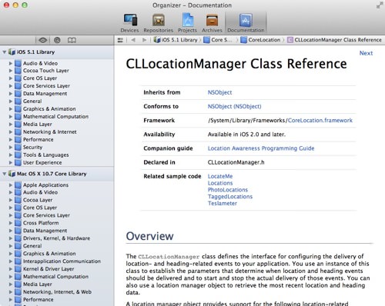Screen dimensions: 385x306
Task: Select iOS Graphics & Animation folder
Action: (x=49, y=109)
